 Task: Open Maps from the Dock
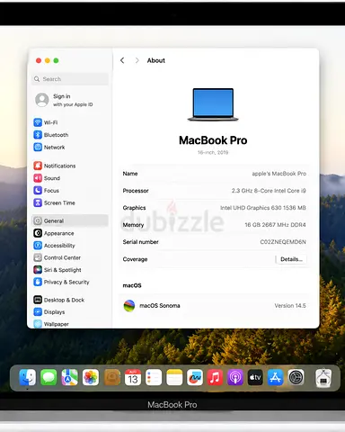click(69, 377)
